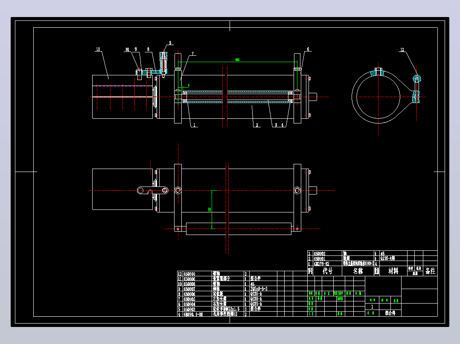Image resolution: width=460 pixels, height=344 pixels.
Task: Click code 060010 in the parts list
Action: click(x=189, y=274)
